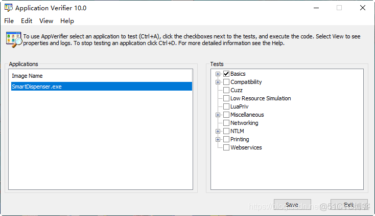This screenshot has height=216, width=375.
Task: Enable the LuaPriv checkbox
Action: (x=226, y=106)
